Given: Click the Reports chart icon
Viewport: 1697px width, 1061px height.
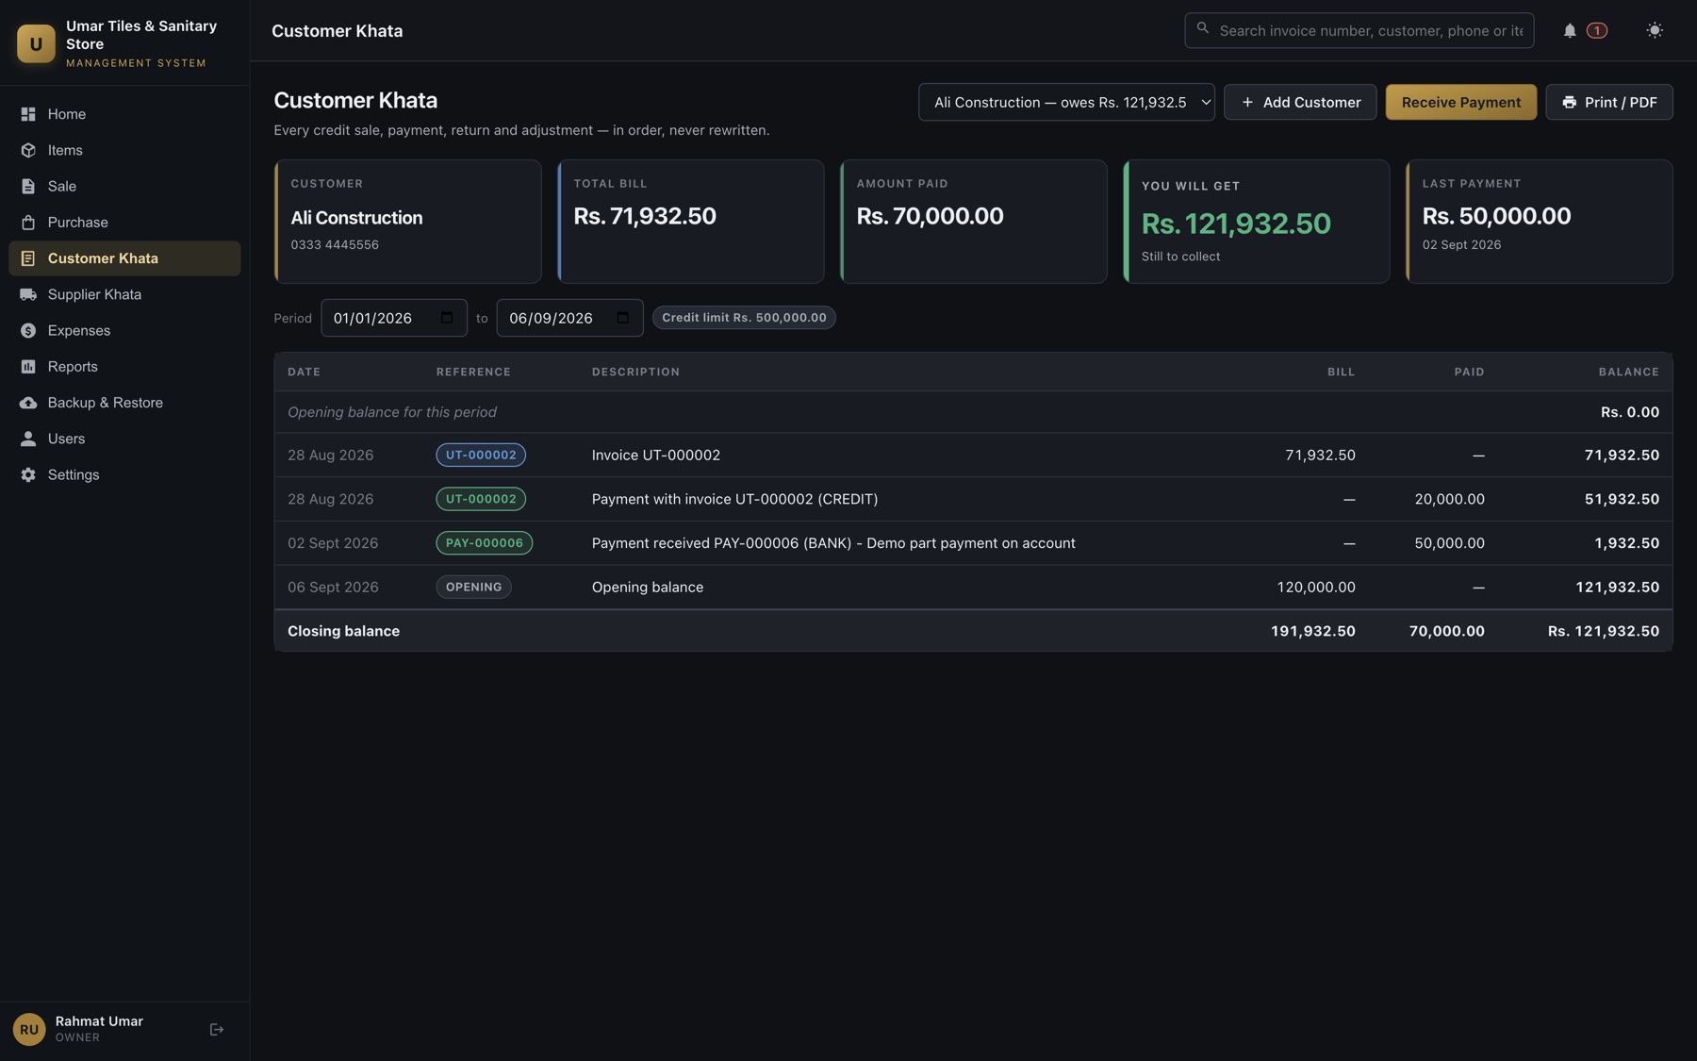Looking at the screenshot, I should tap(28, 367).
